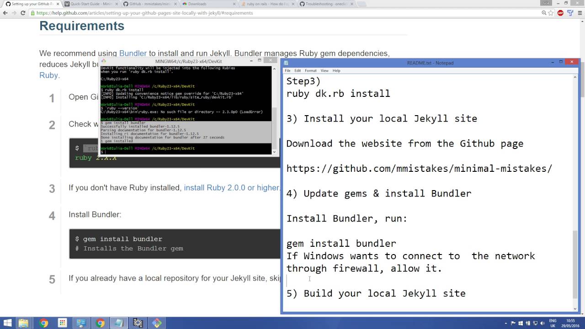The width and height of the screenshot is (585, 329).
Task: Switch to Notepad via taskbar icon
Action: [x=119, y=323]
